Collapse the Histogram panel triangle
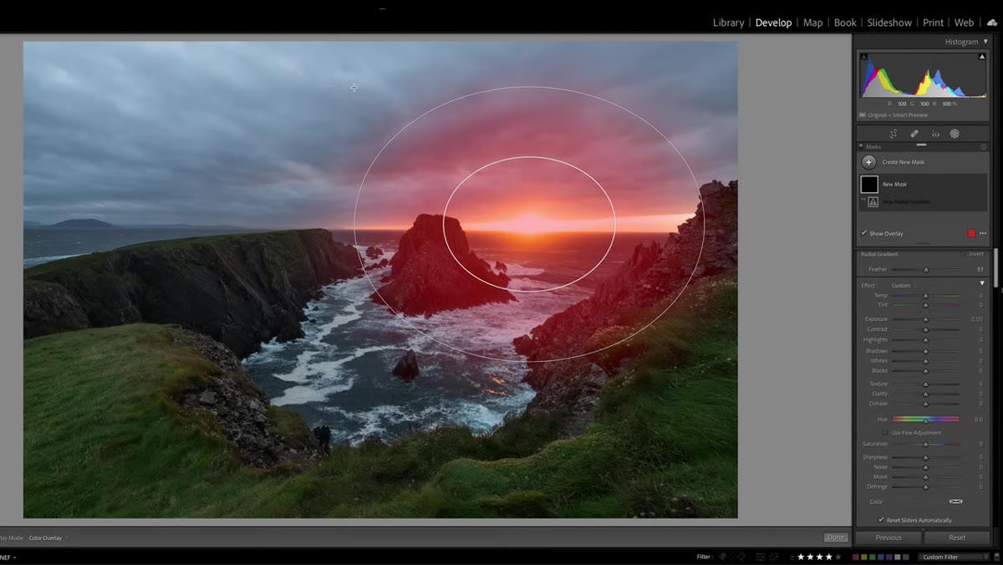This screenshot has width=1003, height=565. click(x=985, y=42)
